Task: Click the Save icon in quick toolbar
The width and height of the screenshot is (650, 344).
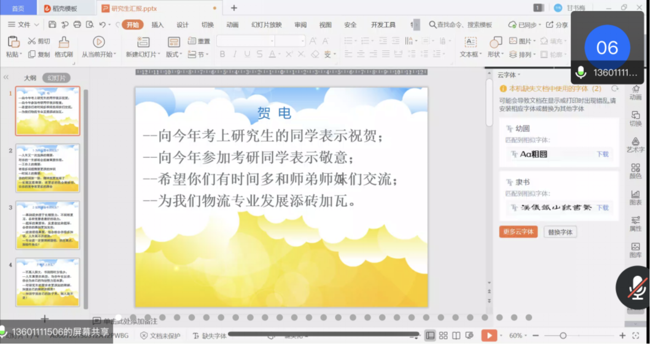Action: 52,25
